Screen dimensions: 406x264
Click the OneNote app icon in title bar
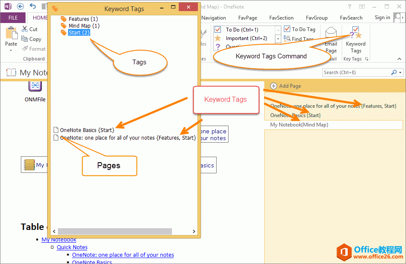tap(8, 6)
